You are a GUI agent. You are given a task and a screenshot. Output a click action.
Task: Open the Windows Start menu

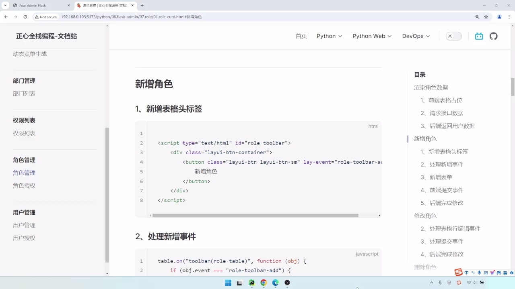tap(228, 283)
